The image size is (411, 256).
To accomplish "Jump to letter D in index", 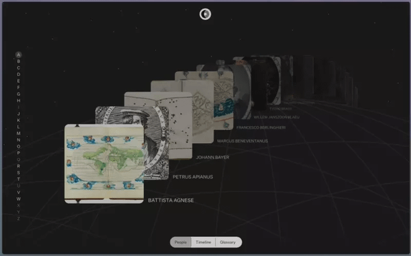I will pos(18,75).
